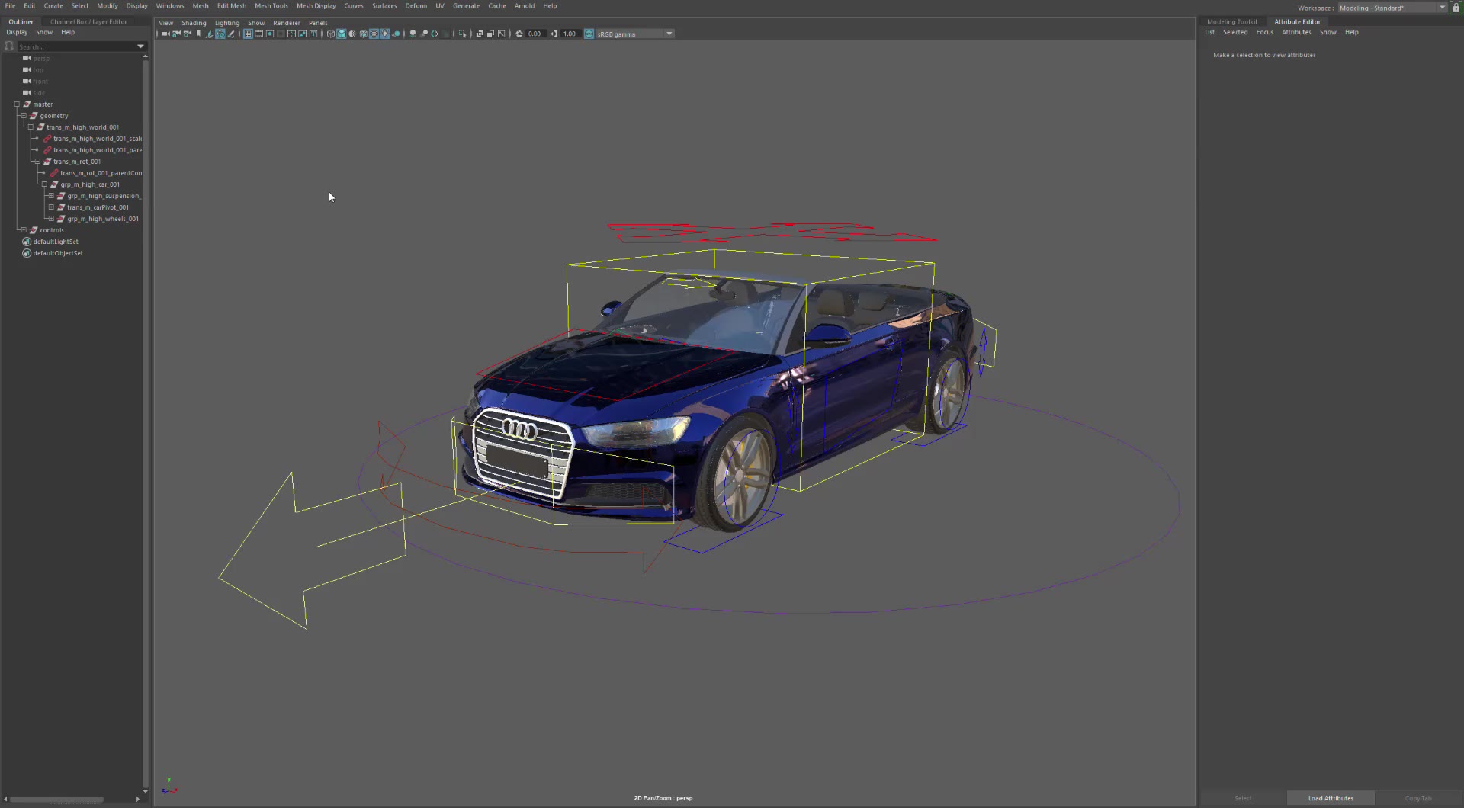Open the viewport Shading menu

pos(194,23)
